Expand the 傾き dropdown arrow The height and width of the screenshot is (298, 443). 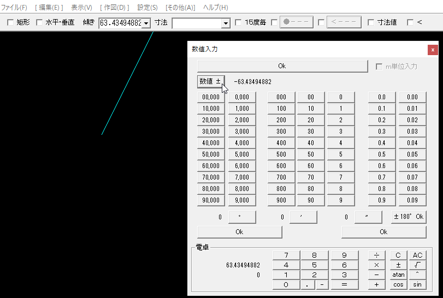pyautogui.click(x=146, y=23)
